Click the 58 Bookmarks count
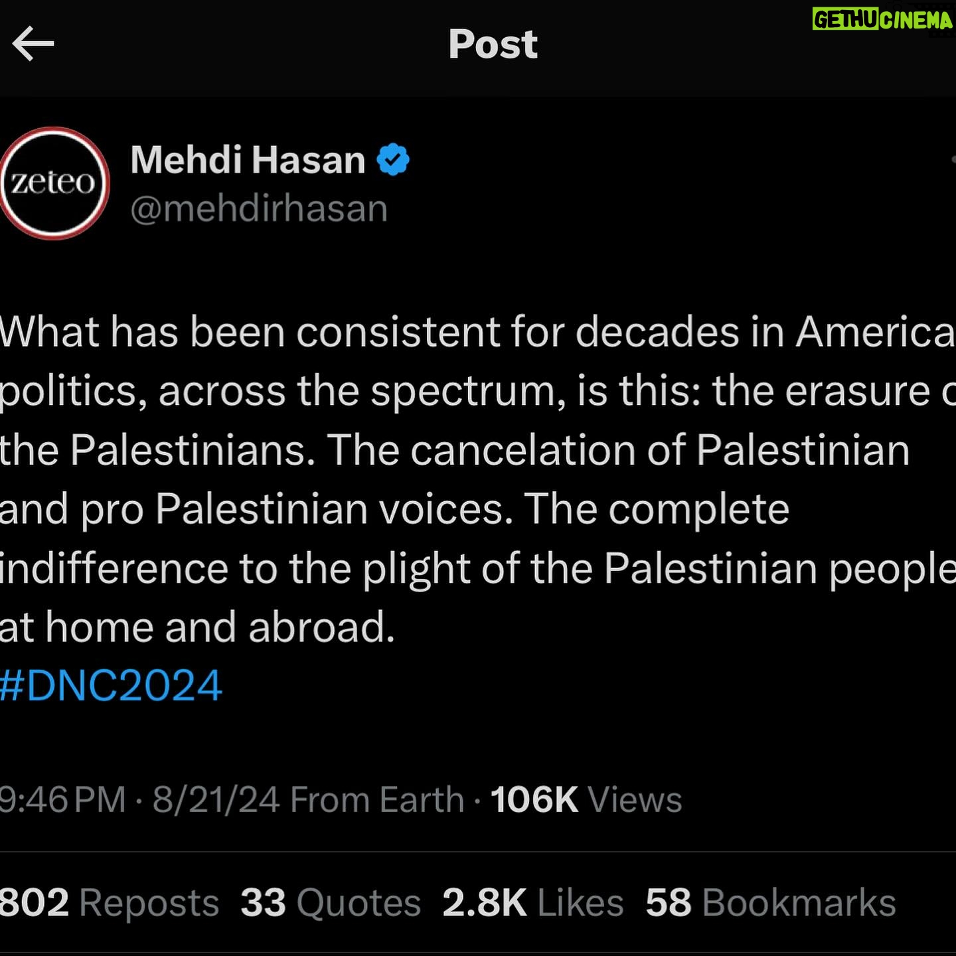The height and width of the screenshot is (956, 956). [x=770, y=903]
